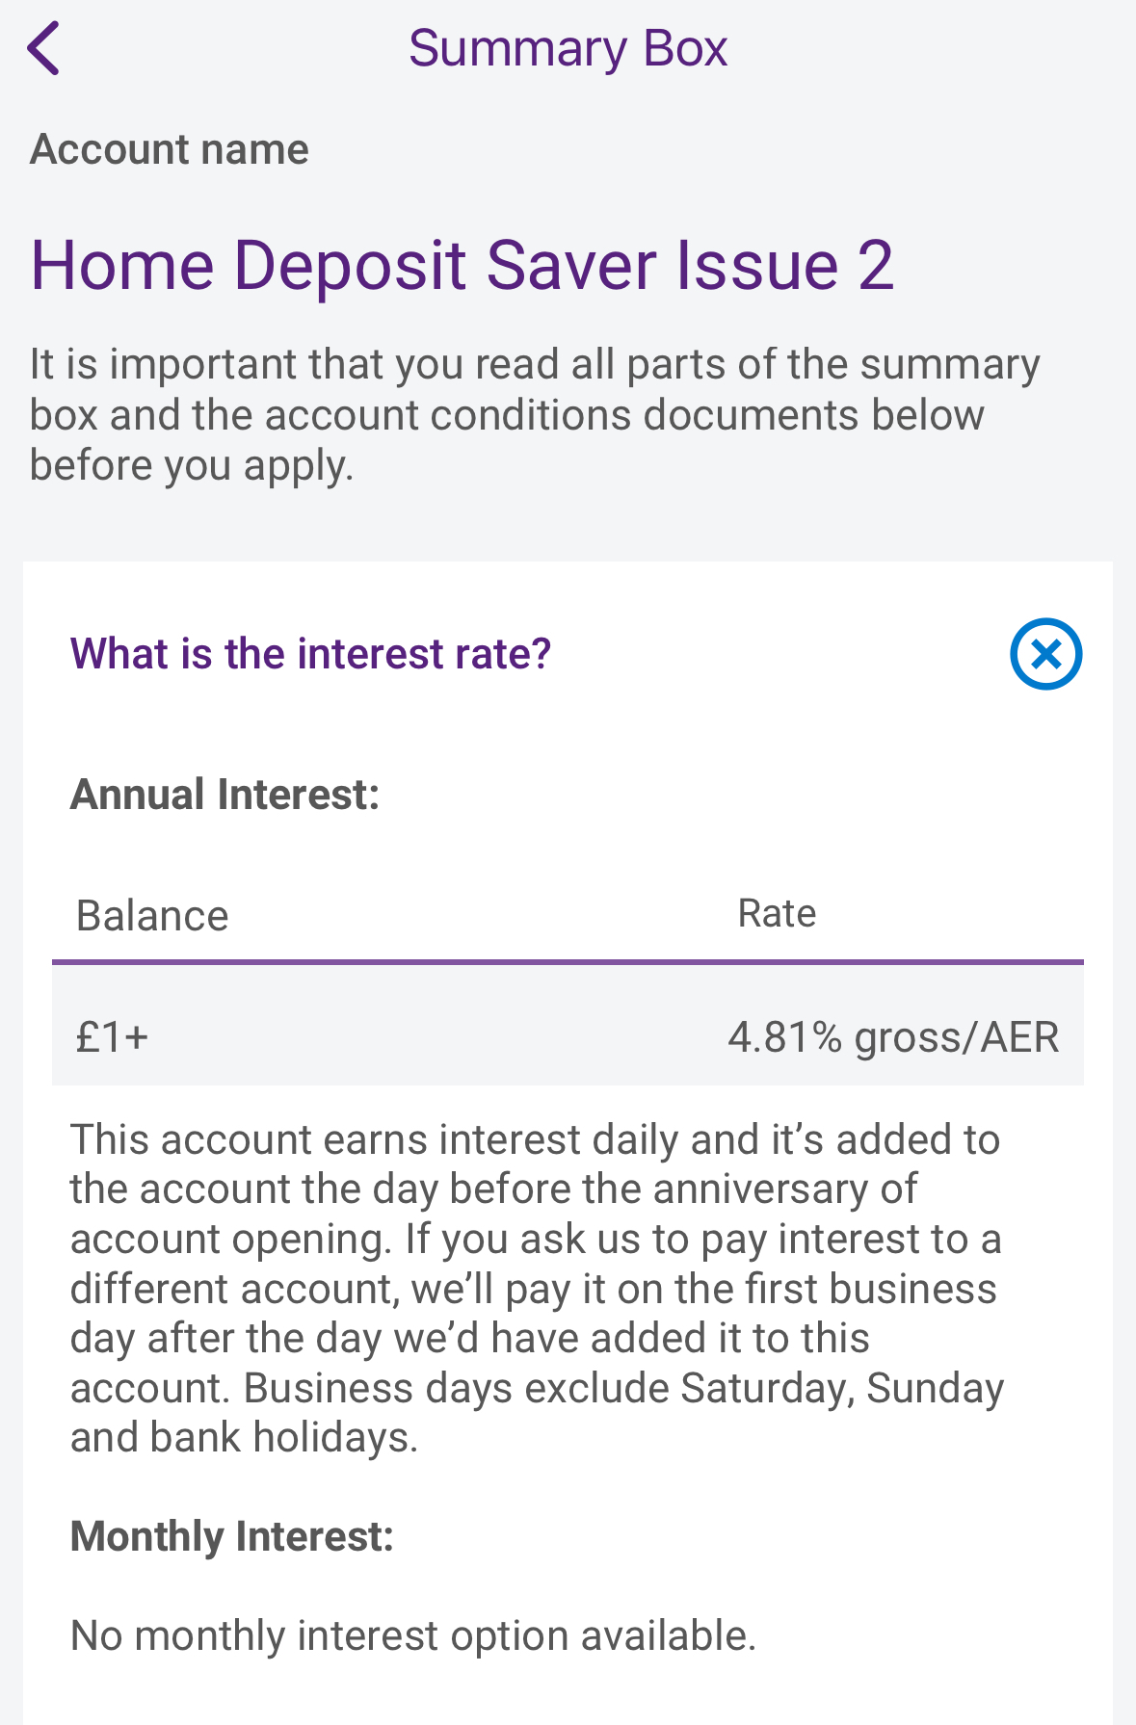Collapse interest rate section with X icon
1136x1725 pixels.
pyautogui.click(x=1045, y=654)
